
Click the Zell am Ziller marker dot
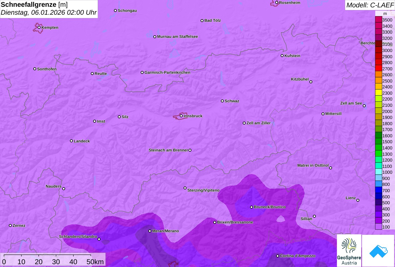(244, 123)
